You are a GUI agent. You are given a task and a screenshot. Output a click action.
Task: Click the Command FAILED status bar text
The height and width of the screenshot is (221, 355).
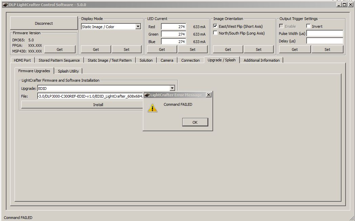point(18,218)
